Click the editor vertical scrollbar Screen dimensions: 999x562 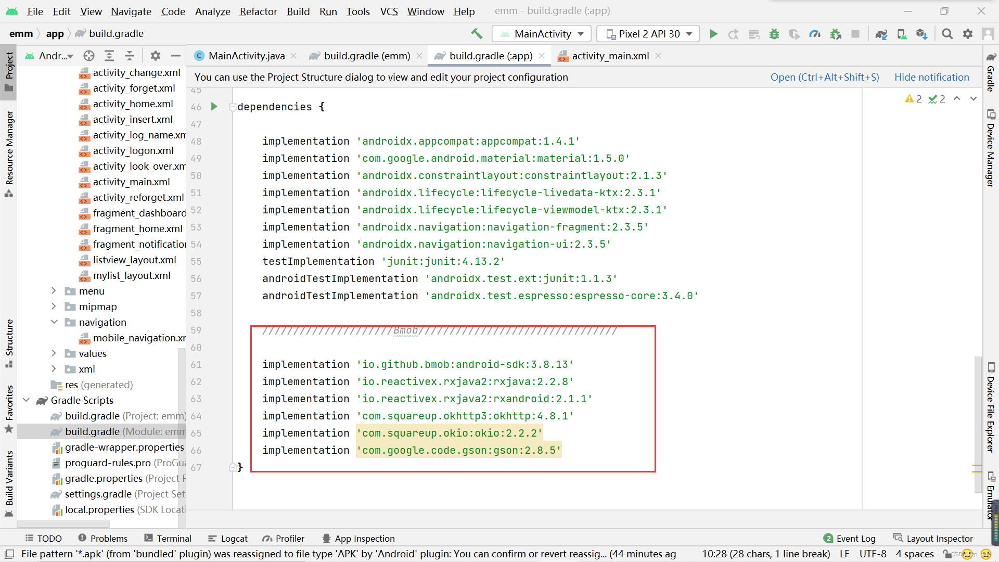(x=978, y=425)
